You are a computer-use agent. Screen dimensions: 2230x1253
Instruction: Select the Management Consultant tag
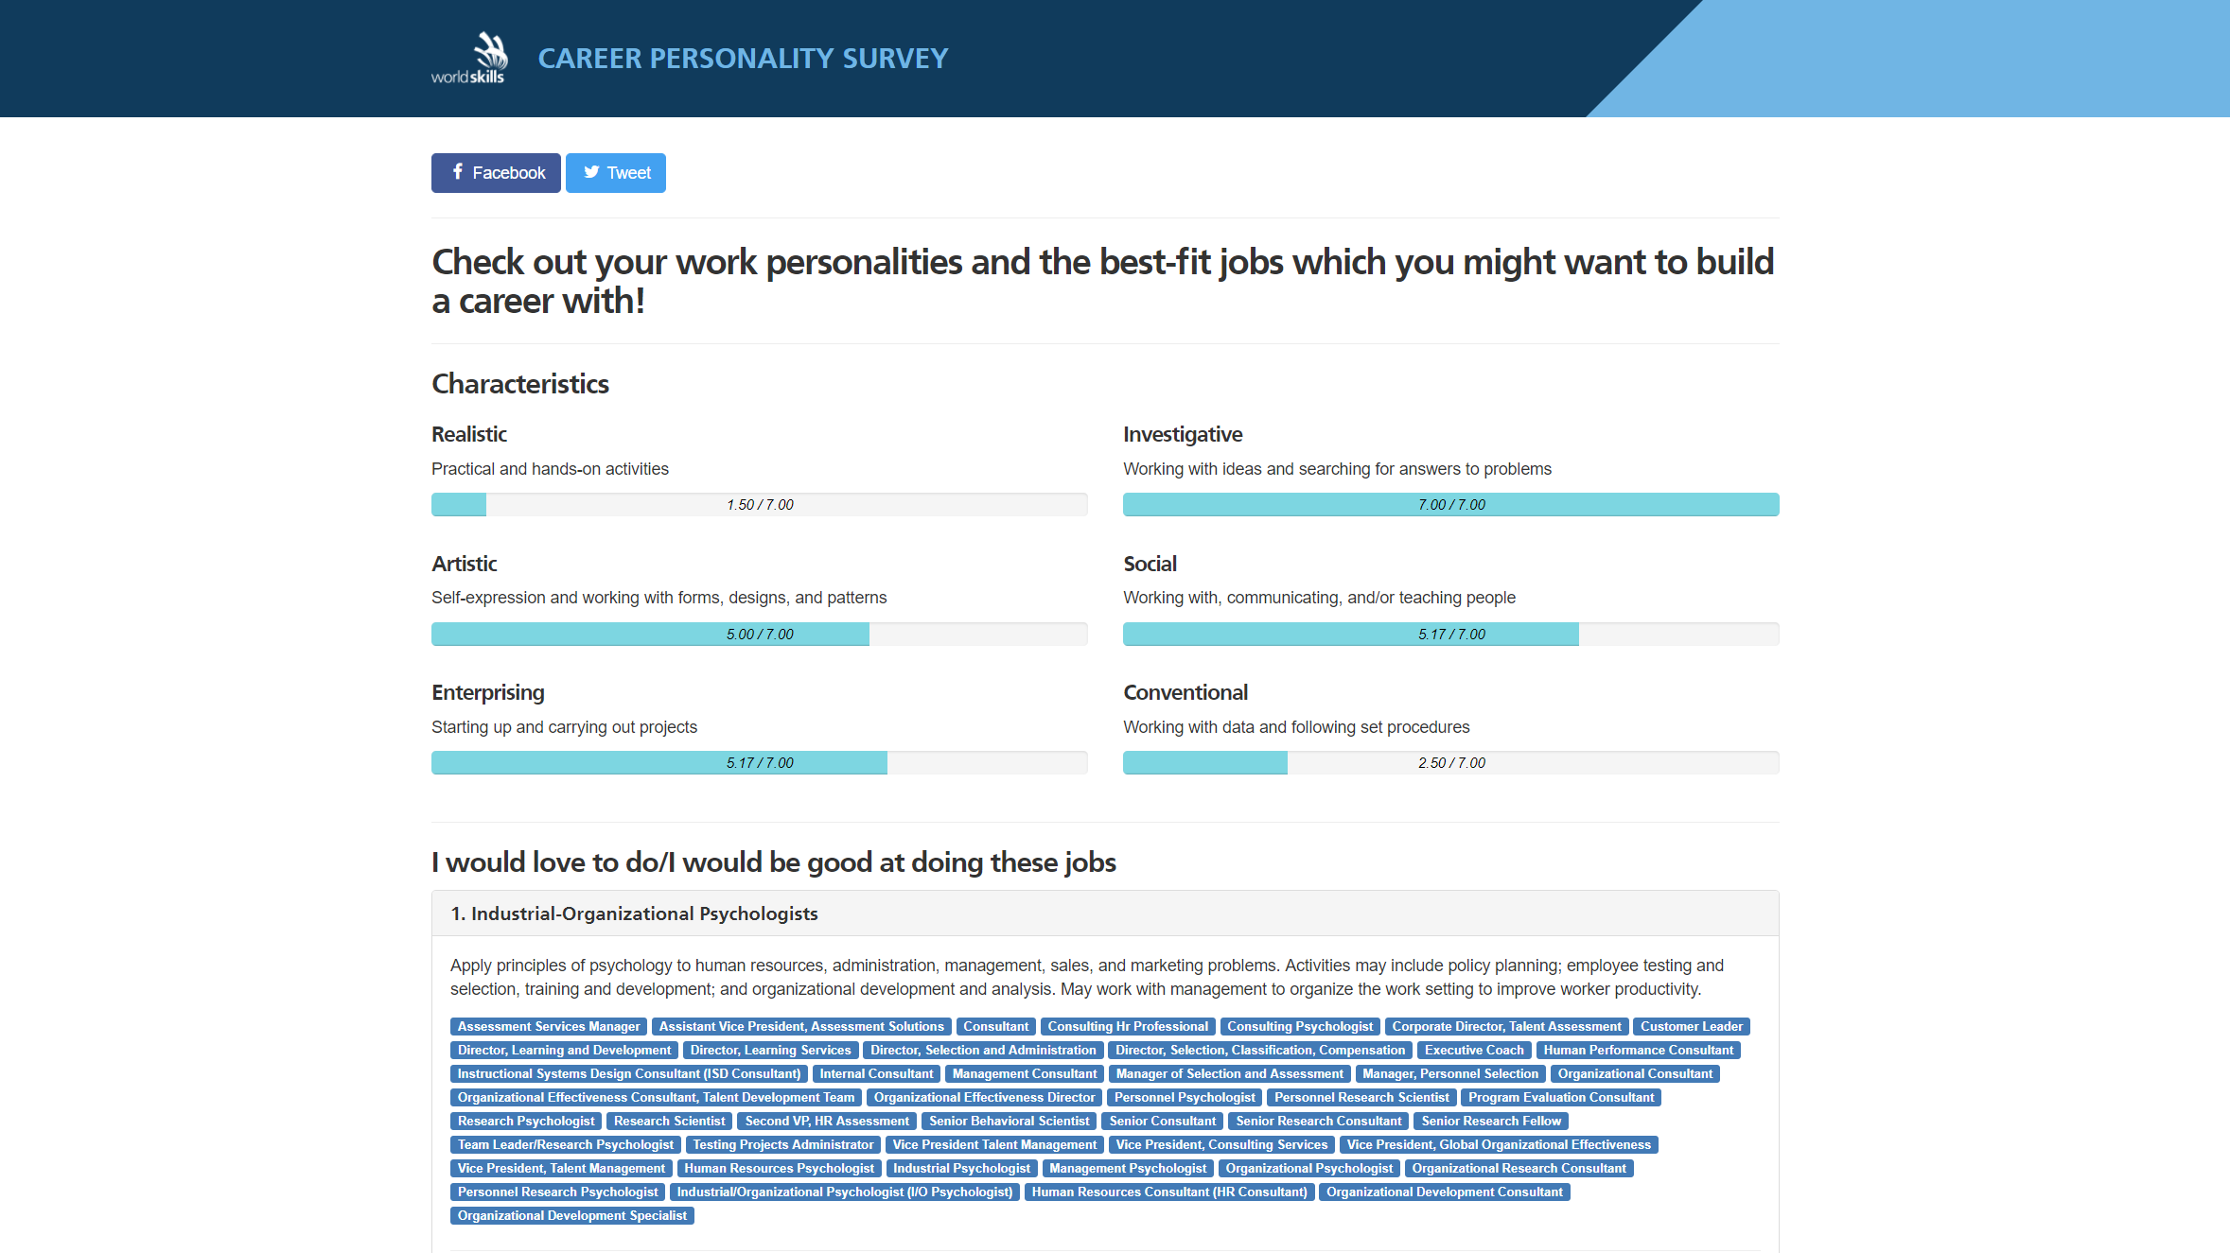coord(1025,1074)
